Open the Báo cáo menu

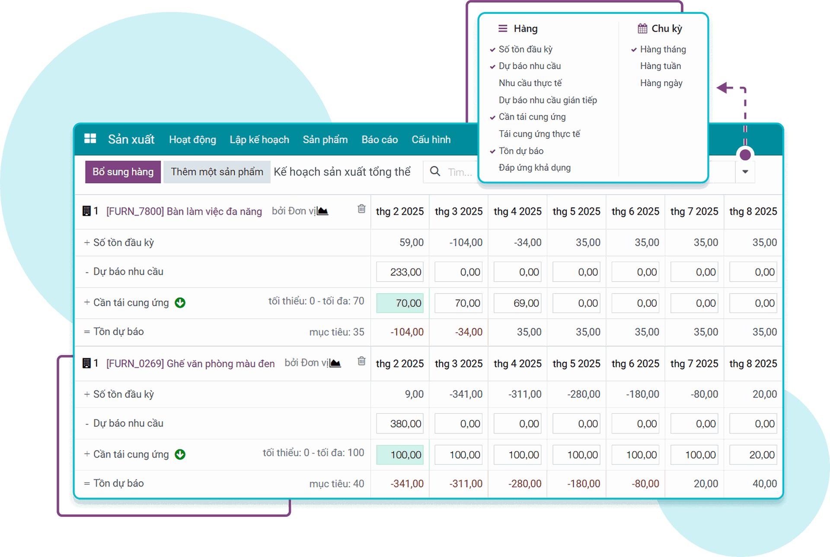(380, 140)
